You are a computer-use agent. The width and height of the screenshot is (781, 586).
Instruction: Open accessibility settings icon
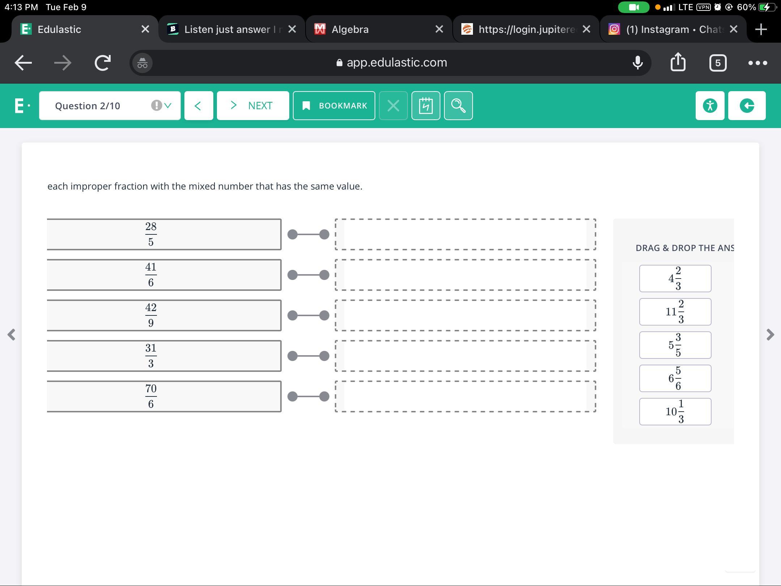tap(710, 106)
